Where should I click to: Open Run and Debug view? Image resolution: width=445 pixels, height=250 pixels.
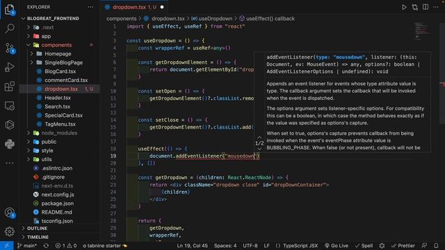click(x=9, y=67)
